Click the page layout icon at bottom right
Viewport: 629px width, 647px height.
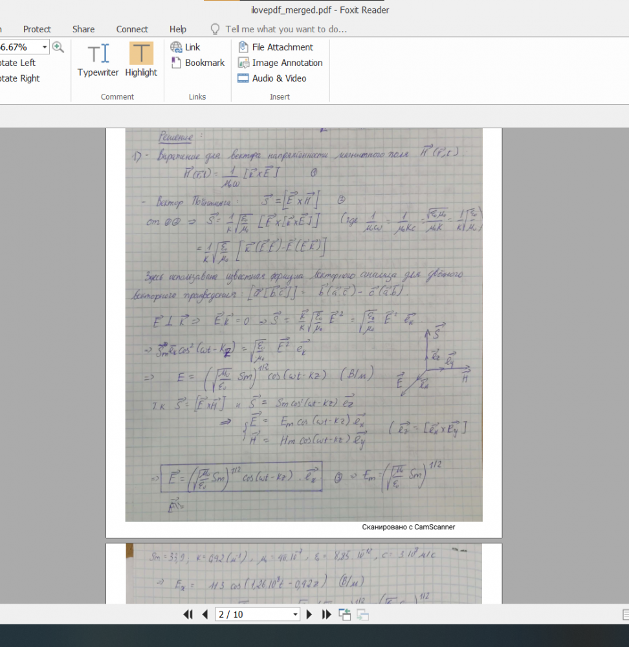tap(625, 615)
